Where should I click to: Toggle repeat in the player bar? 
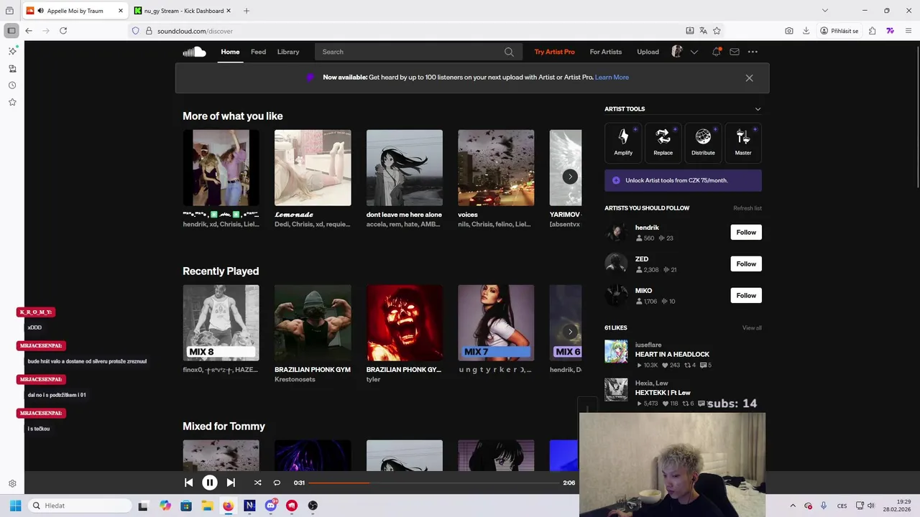[x=277, y=483]
